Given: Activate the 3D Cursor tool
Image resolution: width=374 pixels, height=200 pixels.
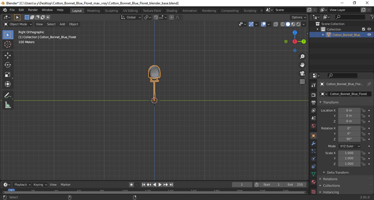Looking at the screenshot, I should pos(8,44).
